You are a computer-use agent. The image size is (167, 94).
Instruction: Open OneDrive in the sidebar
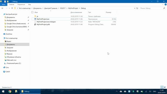9,34
